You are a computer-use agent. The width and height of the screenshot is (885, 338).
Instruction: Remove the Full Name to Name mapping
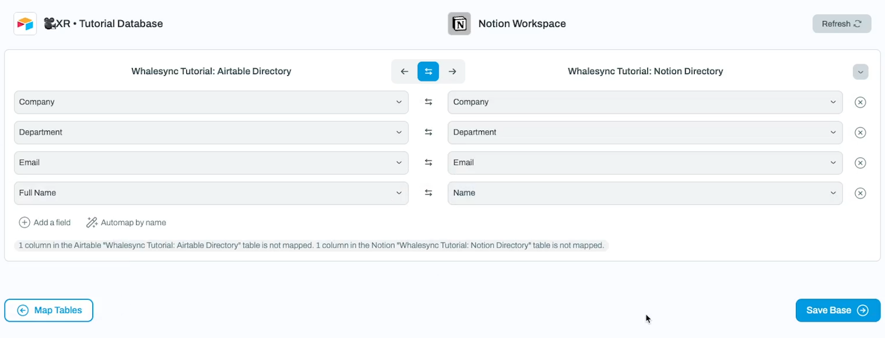(x=860, y=194)
